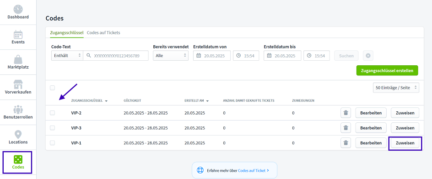This screenshot has height=179, width=432.
Task: Switch to Codes auf Tickets tab
Action: (x=103, y=32)
